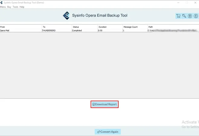Open the key activation icon

coord(184,16)
